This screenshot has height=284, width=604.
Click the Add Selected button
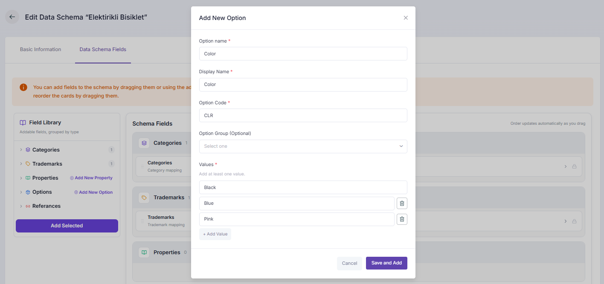click(67, 226)
